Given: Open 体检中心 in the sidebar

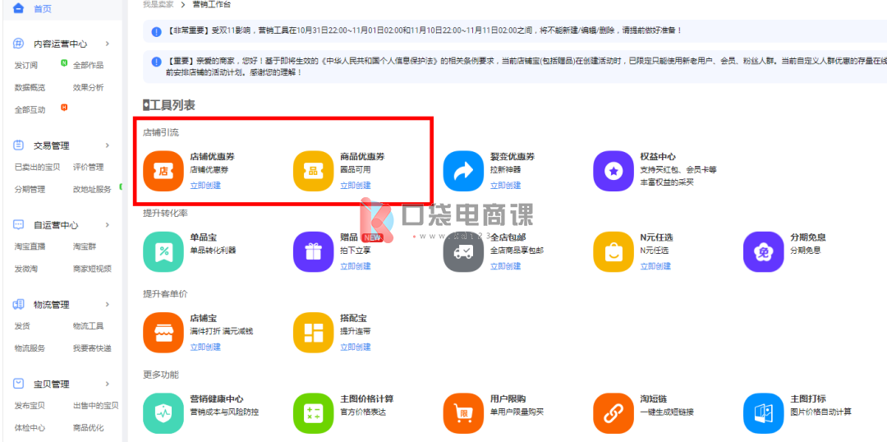Looking at the screenshot, I should tap(30, 428).
